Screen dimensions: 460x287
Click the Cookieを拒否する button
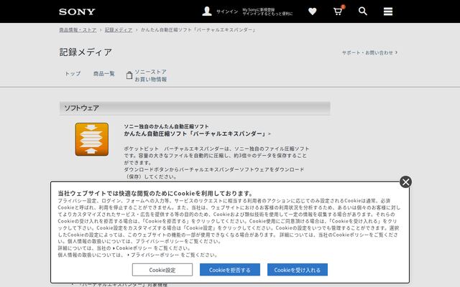[230, 270]
